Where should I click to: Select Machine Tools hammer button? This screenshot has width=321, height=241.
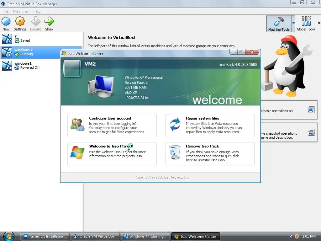coord(279,23)
